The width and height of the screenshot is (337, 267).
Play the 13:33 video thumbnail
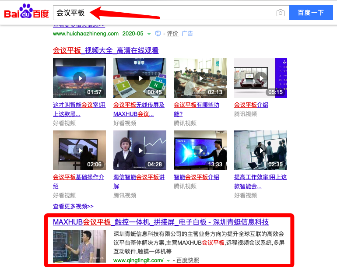coord(200,150)
